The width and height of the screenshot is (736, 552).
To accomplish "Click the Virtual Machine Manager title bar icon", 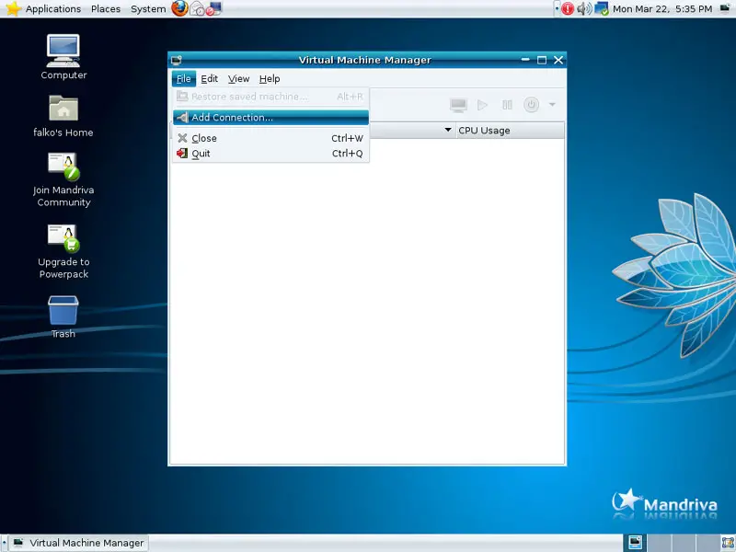I will point(177,60).
